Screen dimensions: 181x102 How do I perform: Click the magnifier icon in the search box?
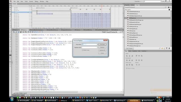(x=144, y=1)
